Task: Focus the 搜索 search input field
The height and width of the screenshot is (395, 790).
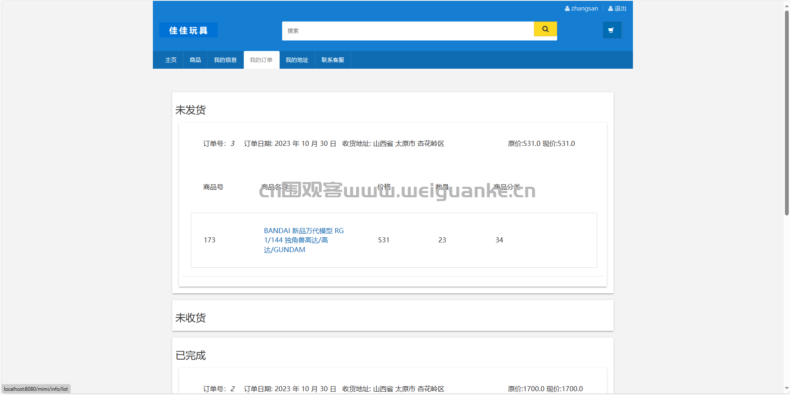Action: (408, 31)
